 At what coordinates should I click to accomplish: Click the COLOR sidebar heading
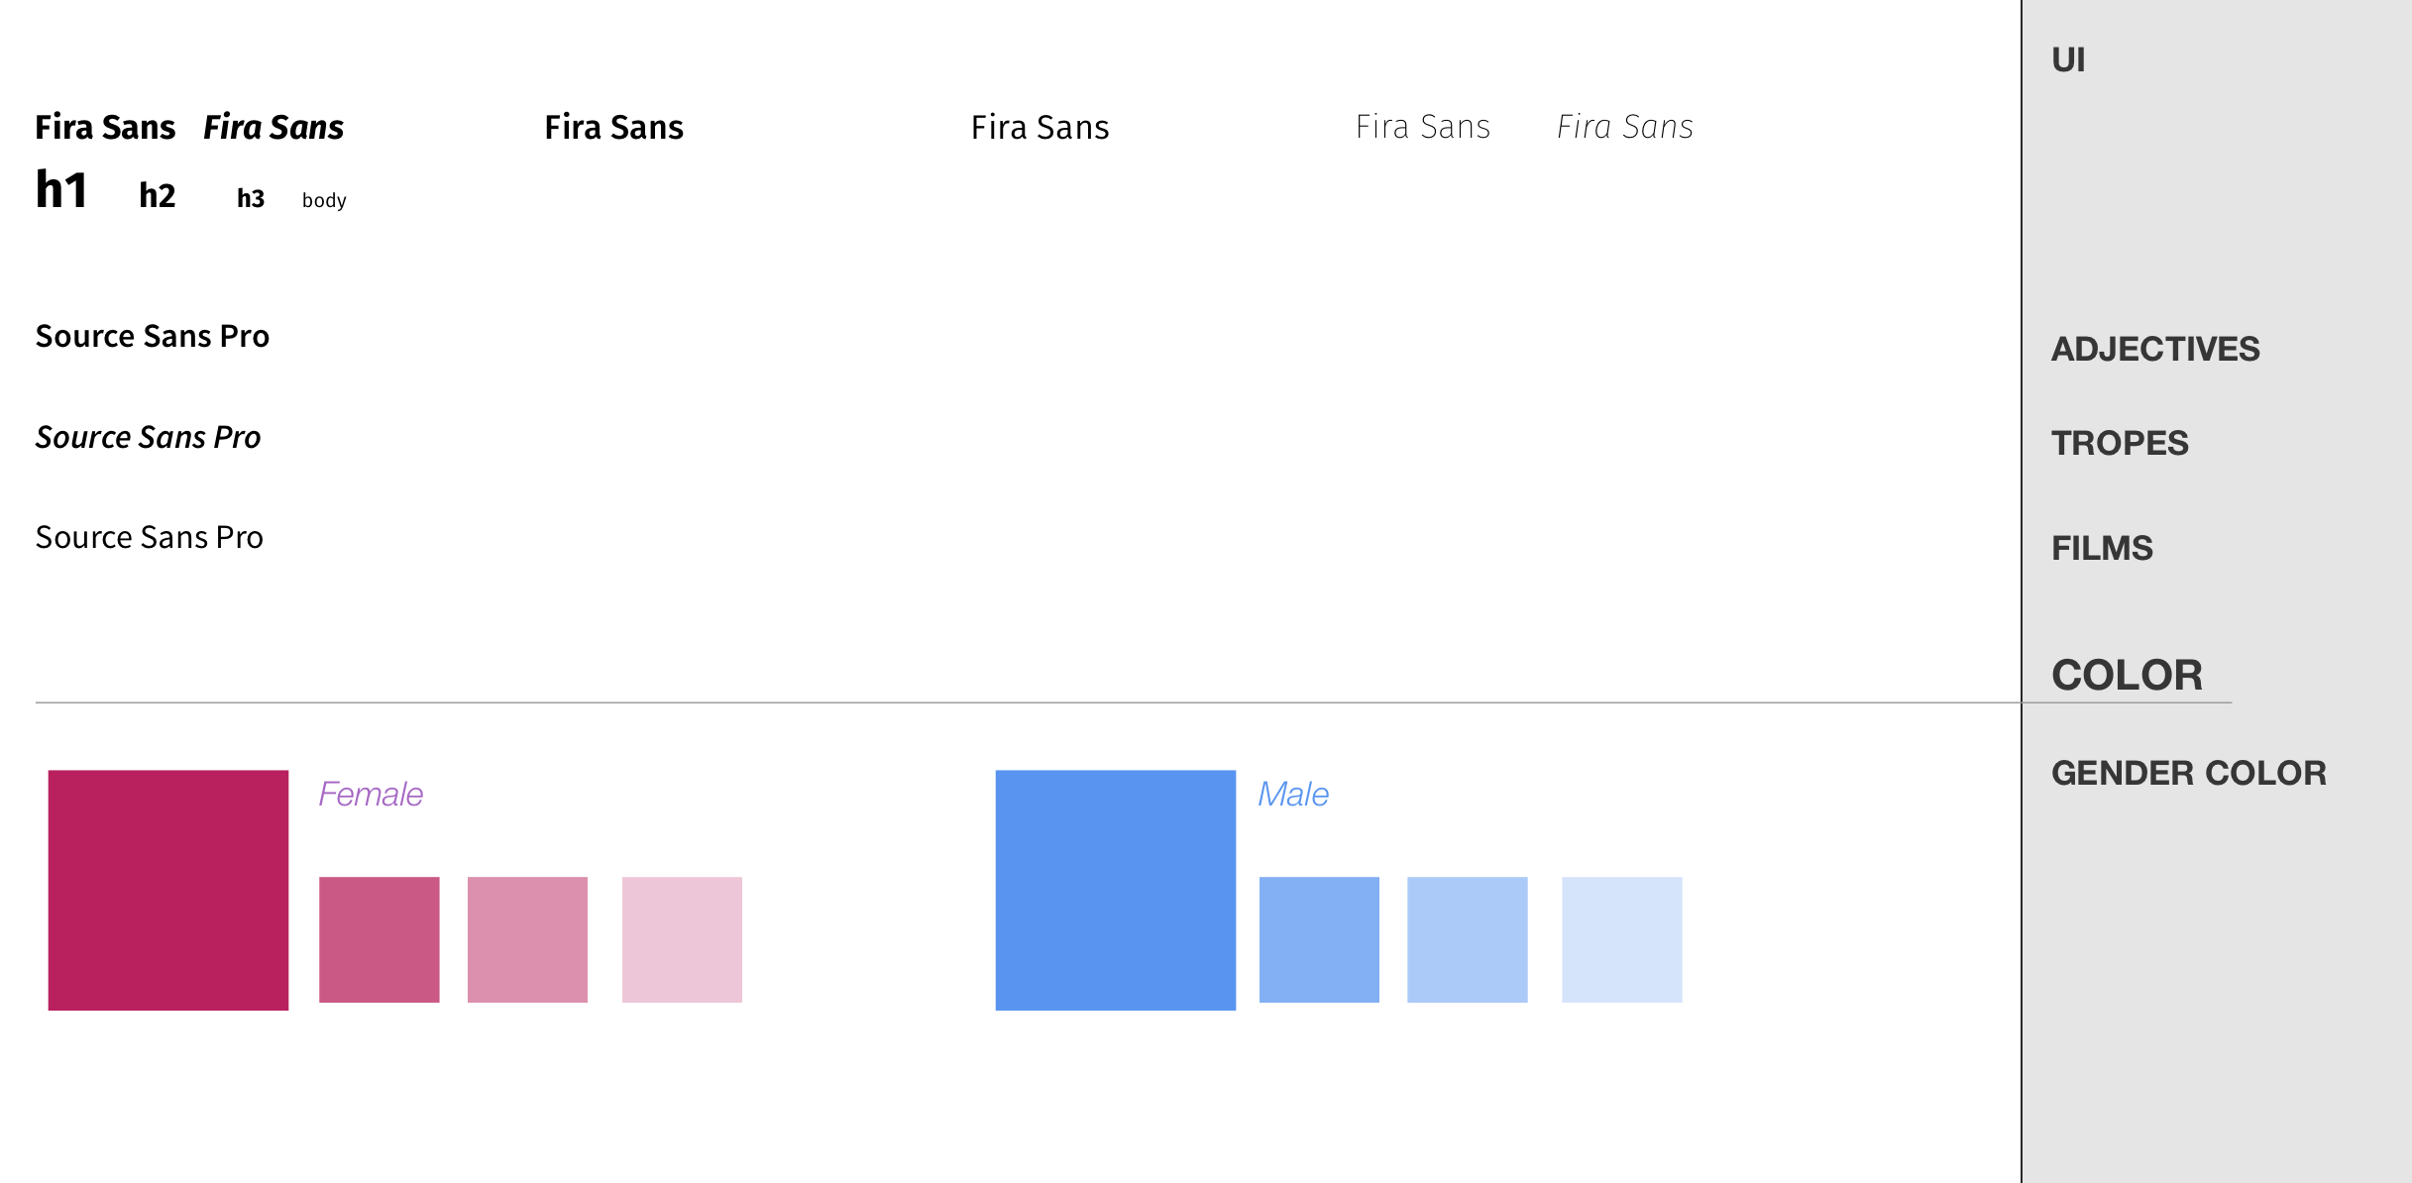pos(2127,675)
